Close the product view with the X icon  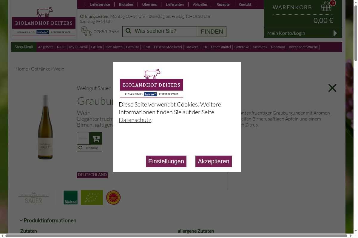coord(332,88)
